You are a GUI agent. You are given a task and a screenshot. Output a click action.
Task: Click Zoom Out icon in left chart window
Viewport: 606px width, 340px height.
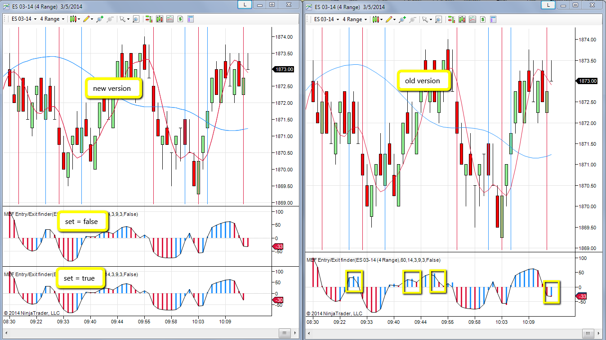tap(110, 19)
